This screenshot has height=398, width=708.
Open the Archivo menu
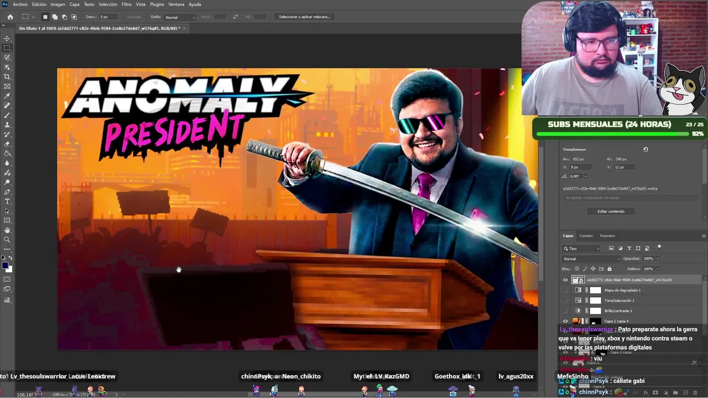tap(20, 4)
